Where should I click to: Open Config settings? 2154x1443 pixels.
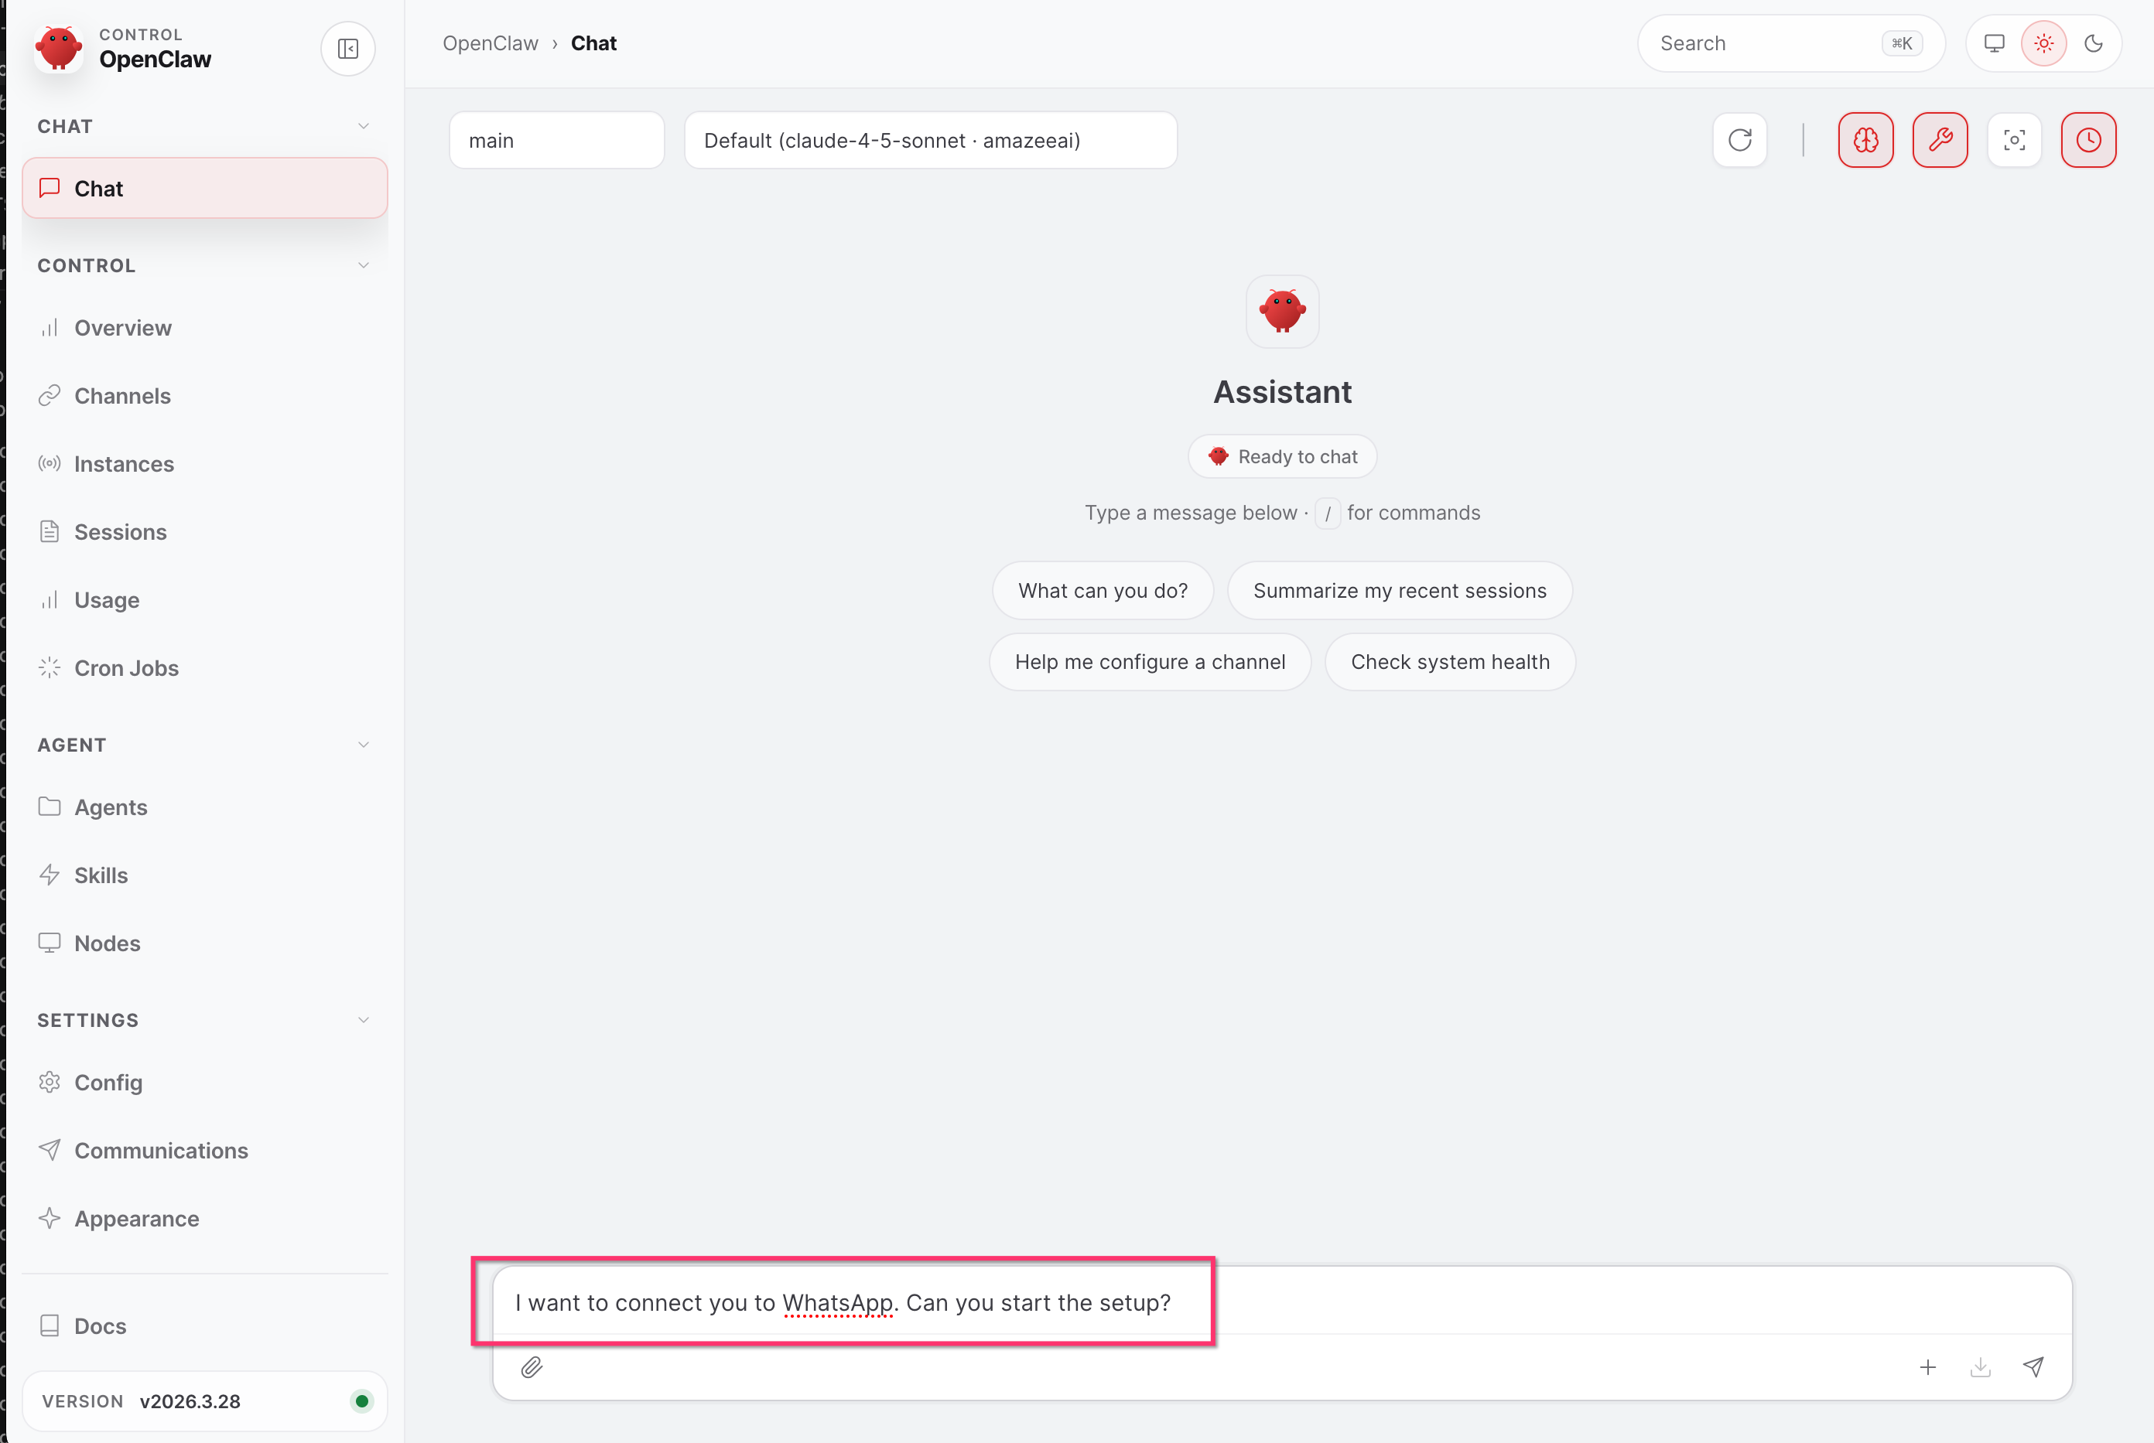(x=204, y=1083)
